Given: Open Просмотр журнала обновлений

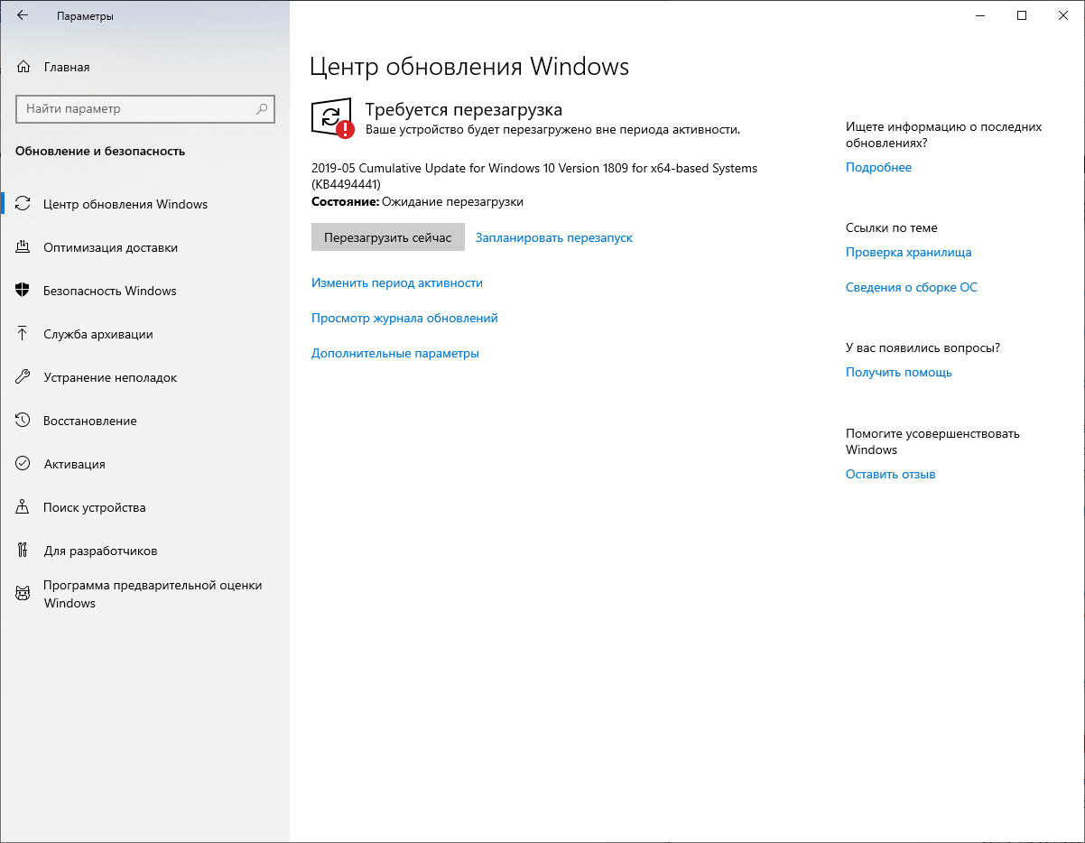Looking at the screenshot, I should (403, 318).
